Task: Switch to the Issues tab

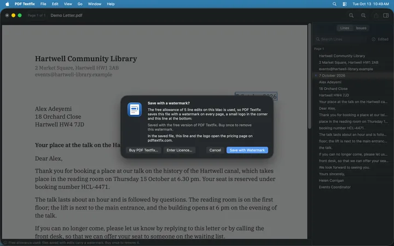Action: tap(361, 28)
